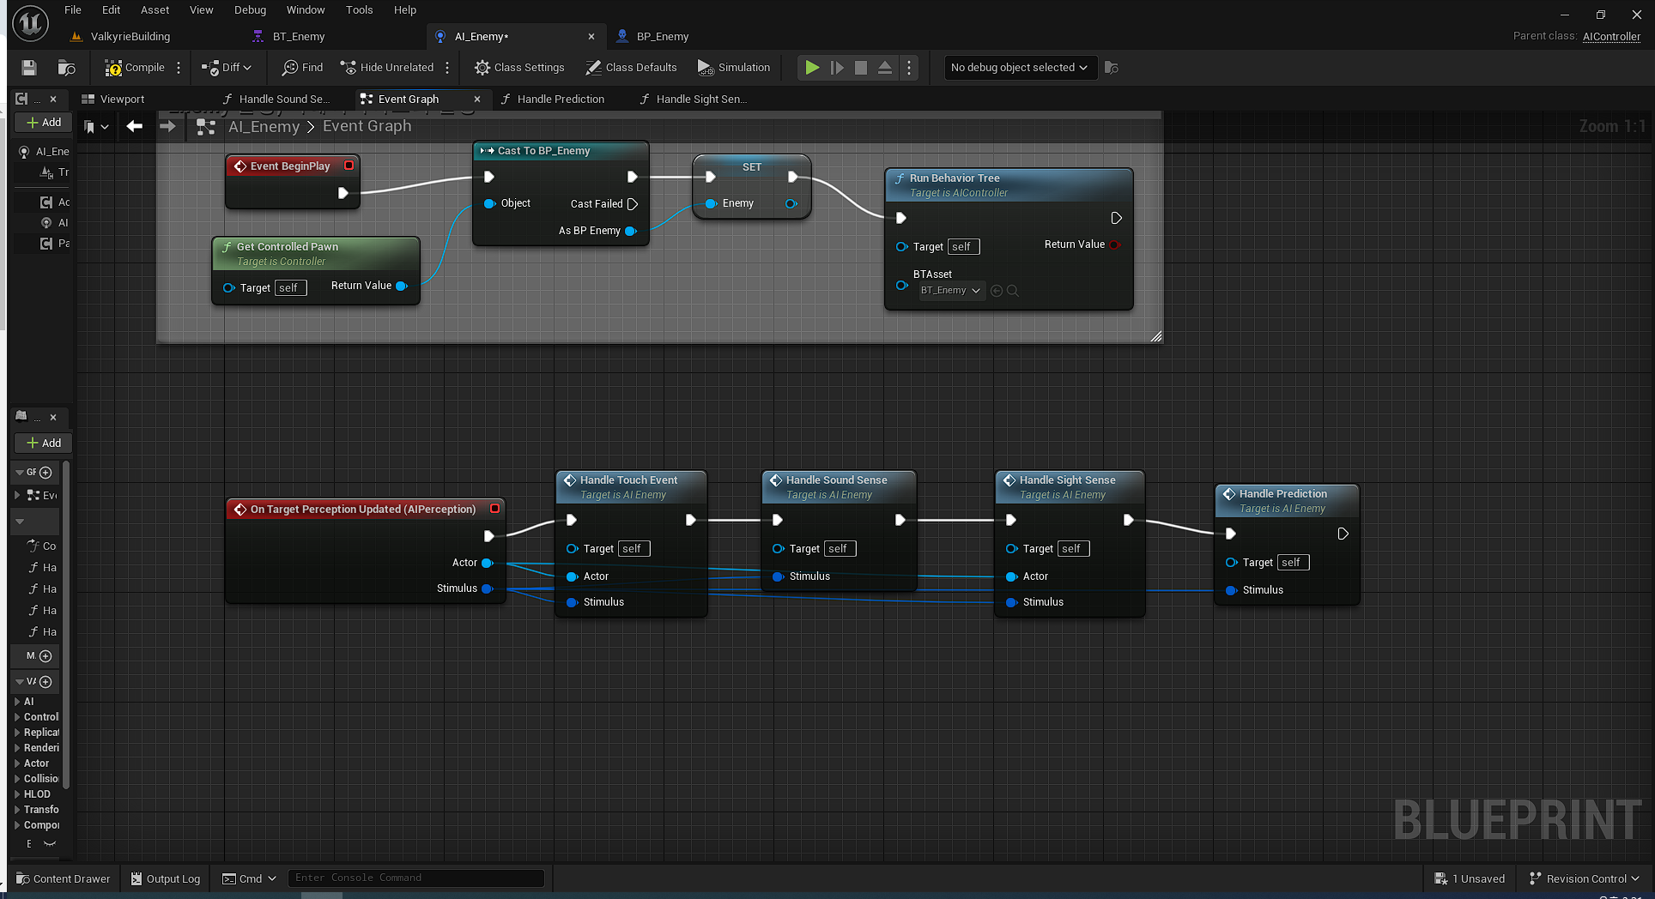Close the Components panel

click(x=53, y=100)
